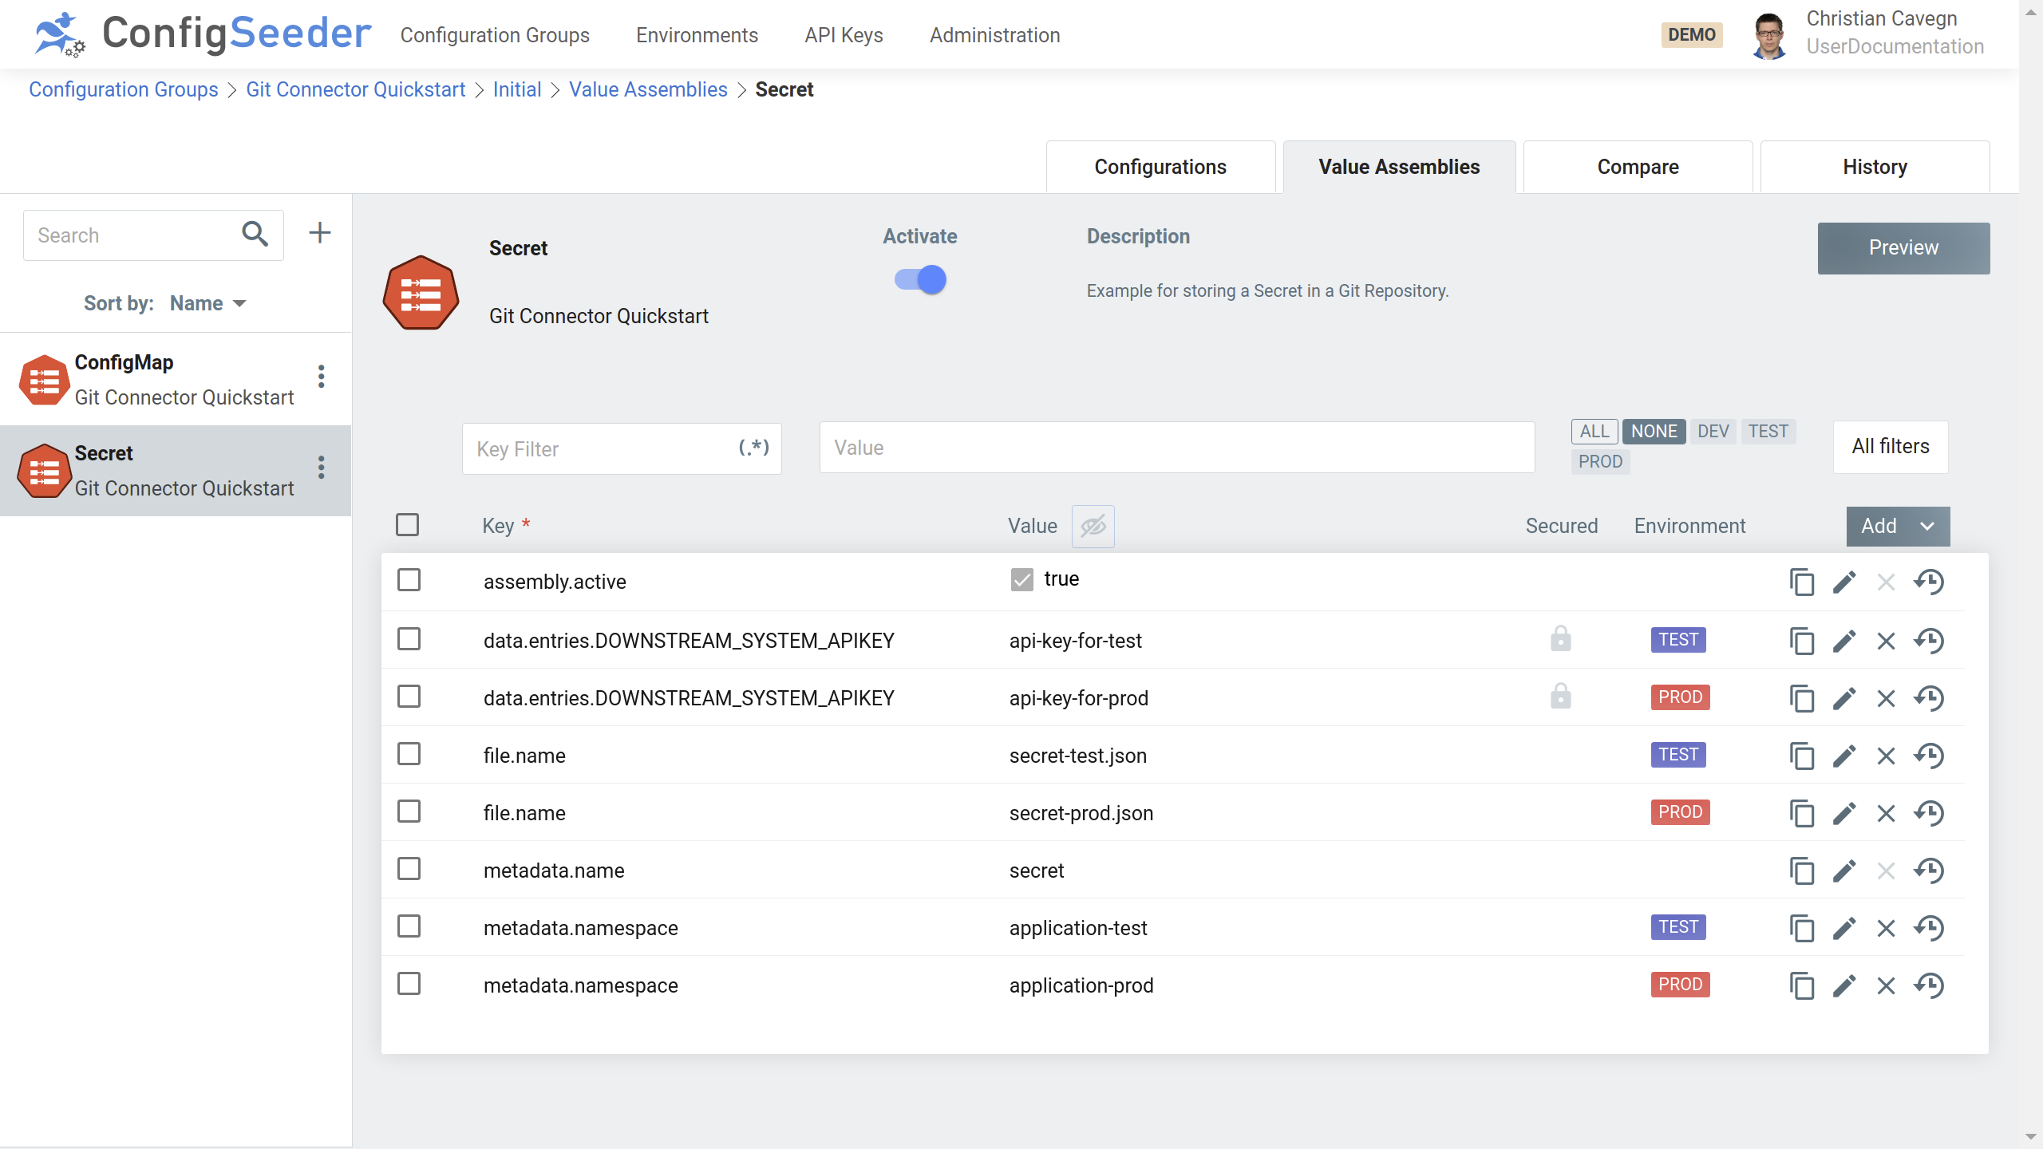The width and height of the screenshot is (2043, 1149).
Task: Go to Git Connector Quickstart breadcrumb
Action: point(355,89)
